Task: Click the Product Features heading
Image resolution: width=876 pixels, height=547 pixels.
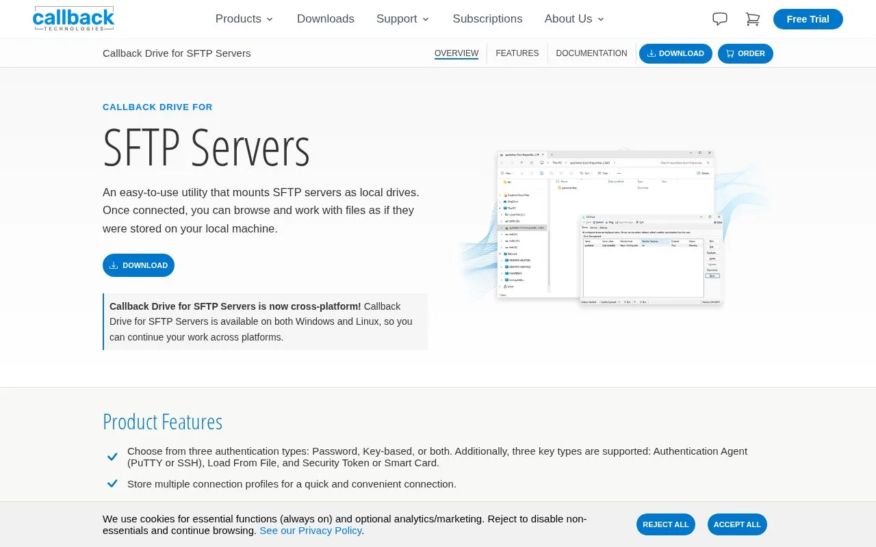Action: point(162,422)
